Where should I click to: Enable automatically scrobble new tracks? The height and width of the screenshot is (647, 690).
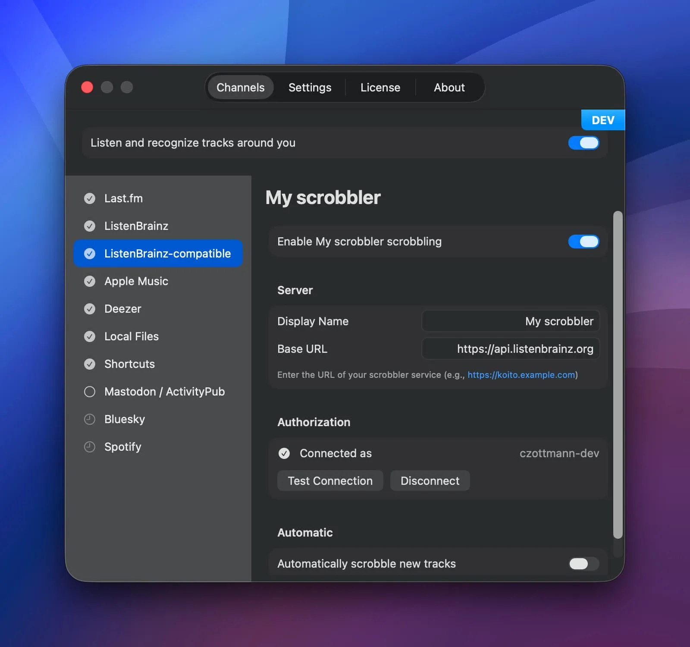[x=583, y=564]
